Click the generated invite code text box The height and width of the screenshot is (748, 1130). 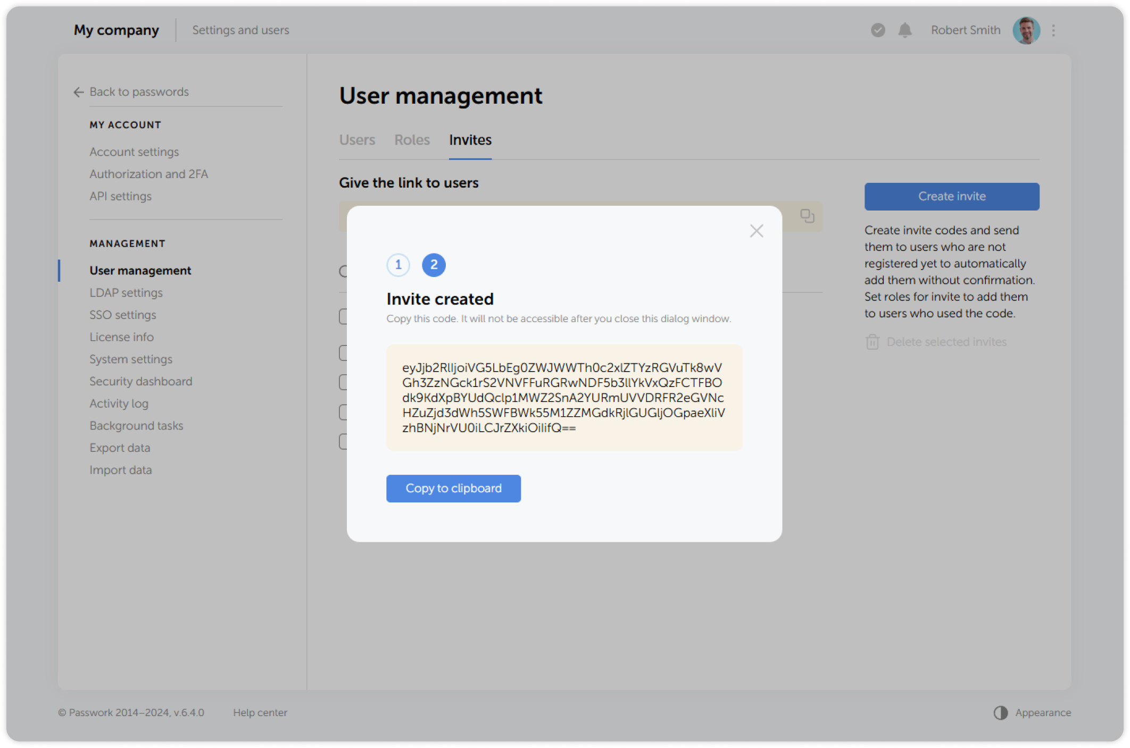[564, 397]
